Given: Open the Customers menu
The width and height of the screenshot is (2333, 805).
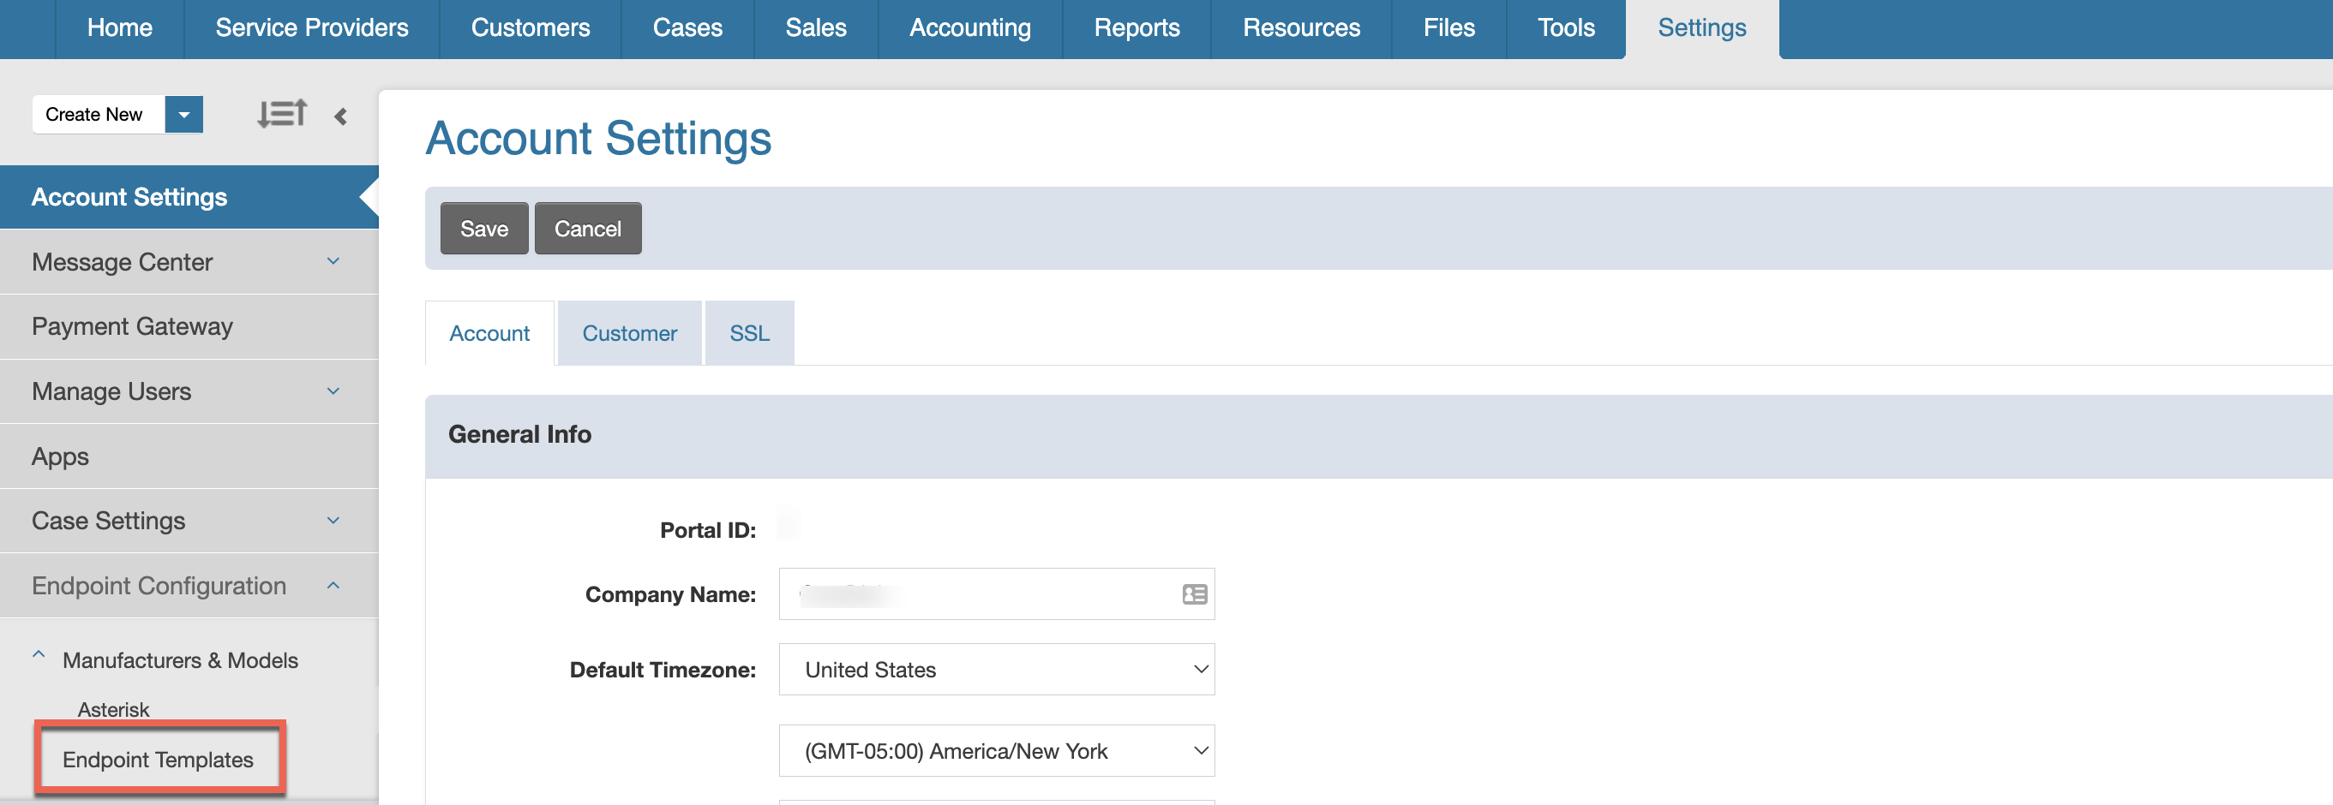Looking at the screenshot, I should coord(531,28).
